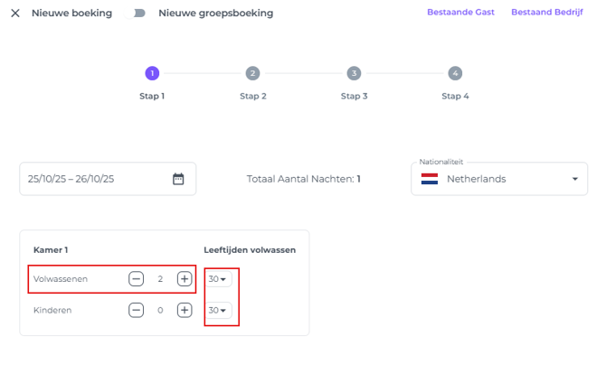Increase the Kinderen count with plus

tap(185, 310)
